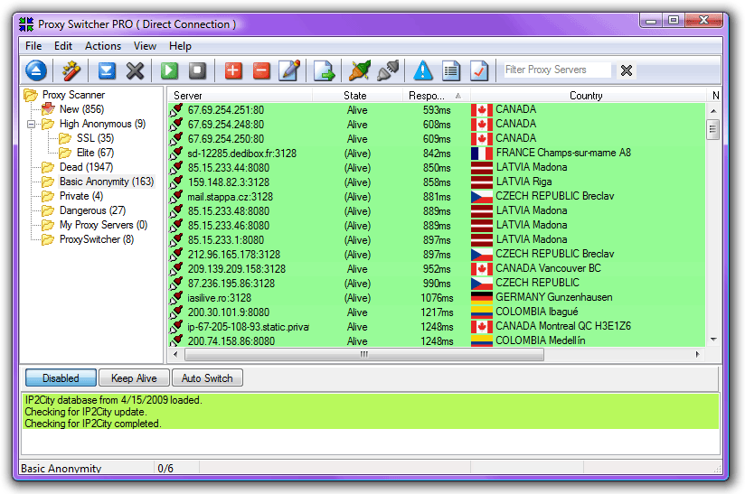
Task: Click the blue eject/direct connection toolbar icon
Action: [36, 70]
